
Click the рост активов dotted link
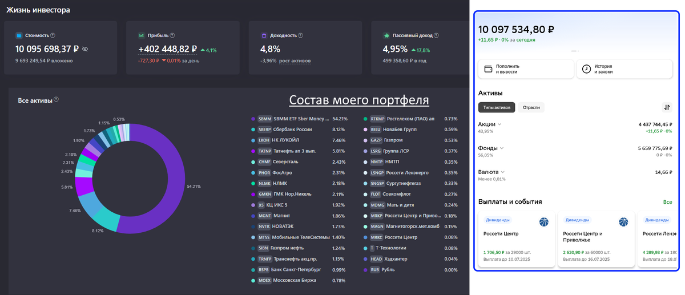coord(295,60)
